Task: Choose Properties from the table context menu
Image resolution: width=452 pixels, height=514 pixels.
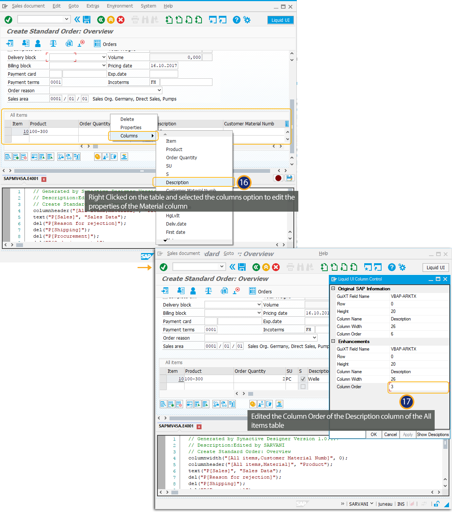Action: pos(131,128)
